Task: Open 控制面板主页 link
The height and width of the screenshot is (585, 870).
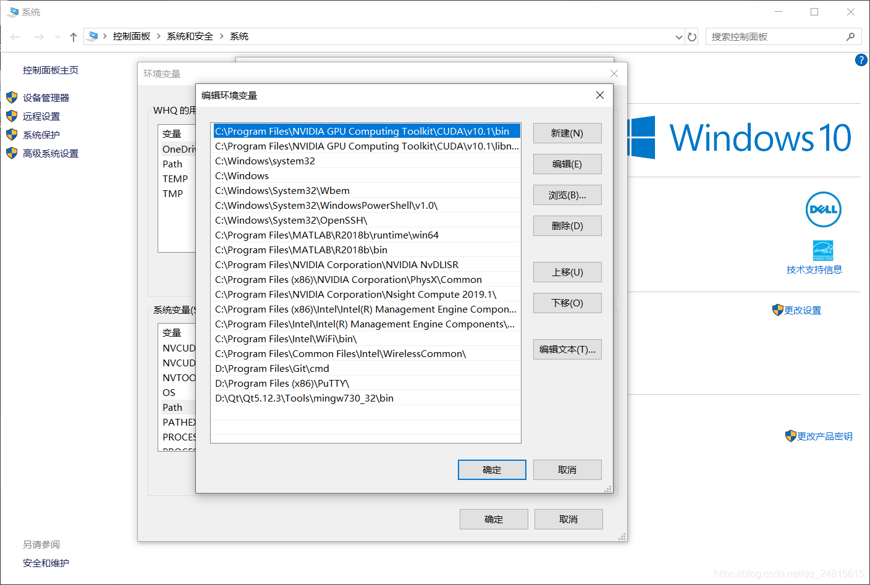Action: (x=51, y=70)
